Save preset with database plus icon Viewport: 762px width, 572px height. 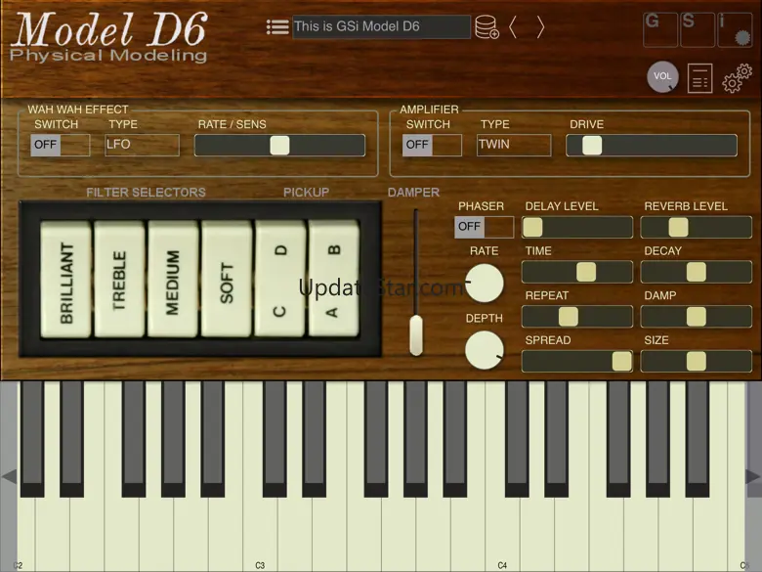pyautogui.click(x=487, y=27)
